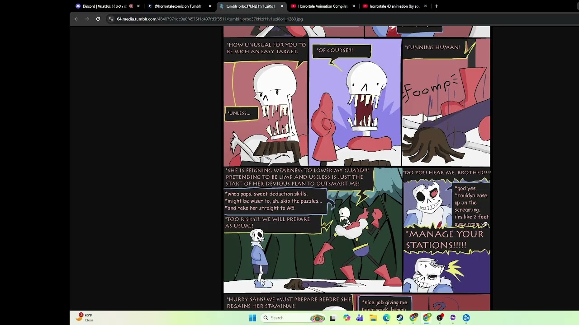579x325 pixels.
Task: Open File Explorer from the taskbar
Action: click(x=373, y=318)
